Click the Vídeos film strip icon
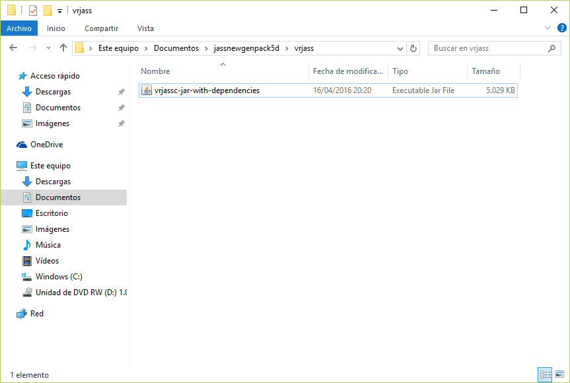 pyautogui.click(x=27, y=261)
